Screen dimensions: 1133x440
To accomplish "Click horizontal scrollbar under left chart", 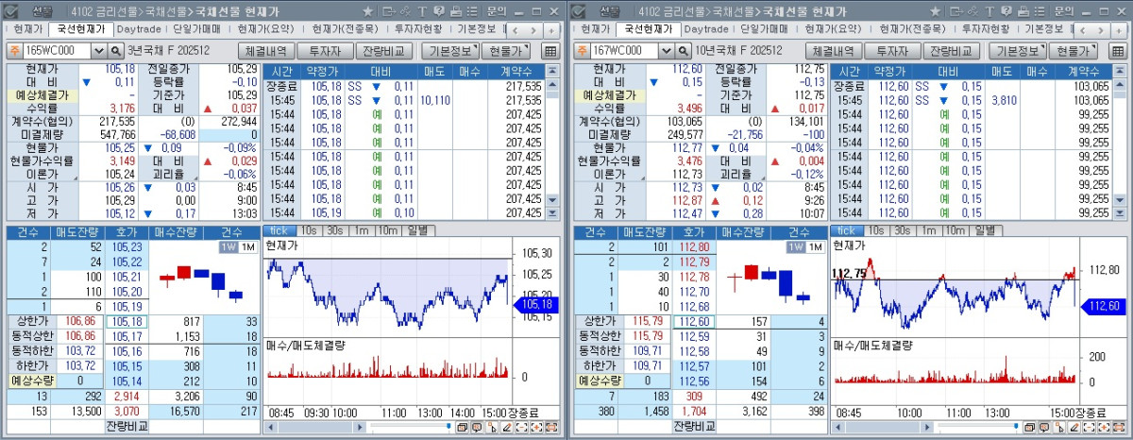I will [313, 427].
